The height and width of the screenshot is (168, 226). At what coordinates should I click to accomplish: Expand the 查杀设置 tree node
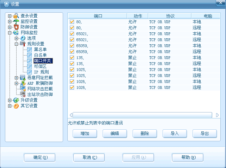coord(10,16)
